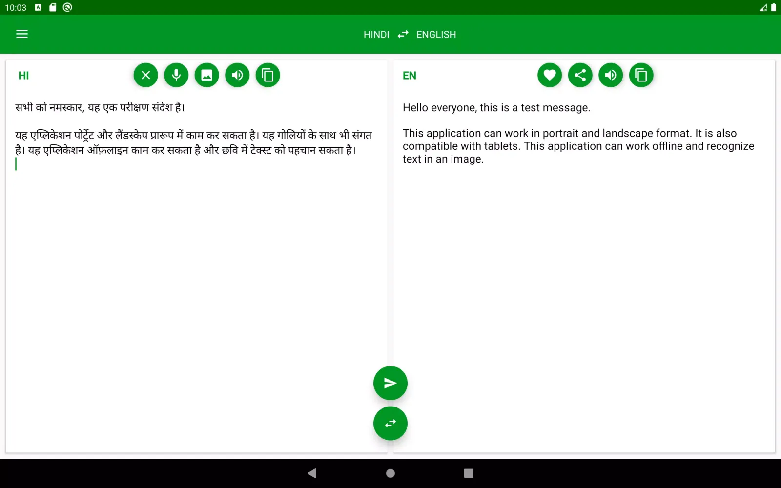Click the first Hindi sentence line
Viewport: 781px width, 488px height.
click(100, 107)
